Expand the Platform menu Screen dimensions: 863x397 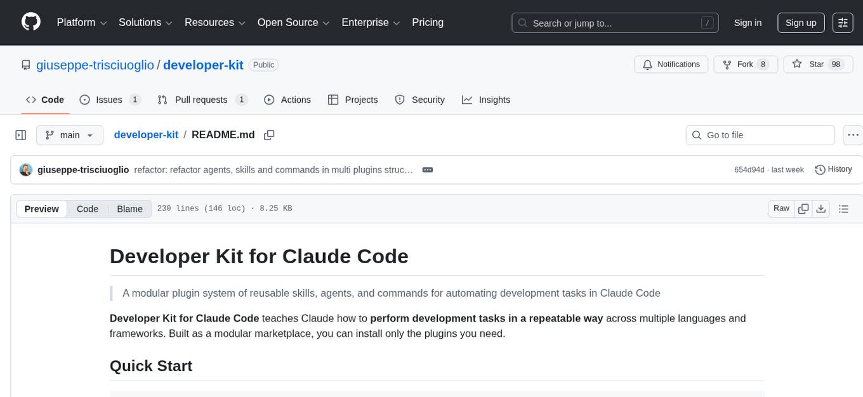82,23
